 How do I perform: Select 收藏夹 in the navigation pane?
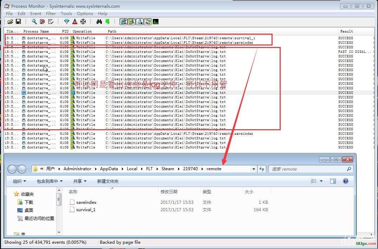pyautogui.click(x=24, y=194)
